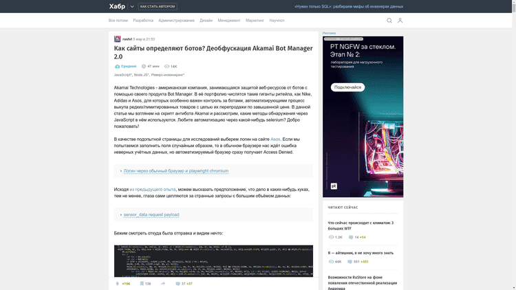Follow the из предыдущего опыта link
This screenshot has width=516, height=290.
tap(153, 190)
